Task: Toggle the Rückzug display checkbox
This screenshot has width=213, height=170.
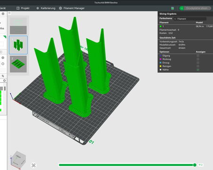Action: point(198,59)
